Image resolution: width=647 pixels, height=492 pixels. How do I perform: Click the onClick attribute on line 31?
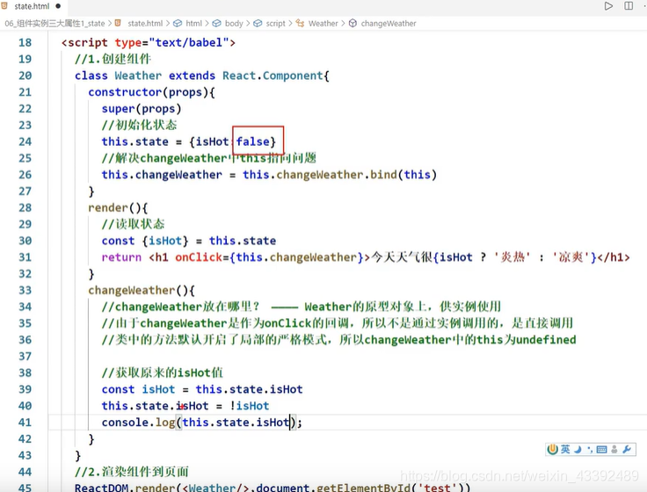coord(199,257)
